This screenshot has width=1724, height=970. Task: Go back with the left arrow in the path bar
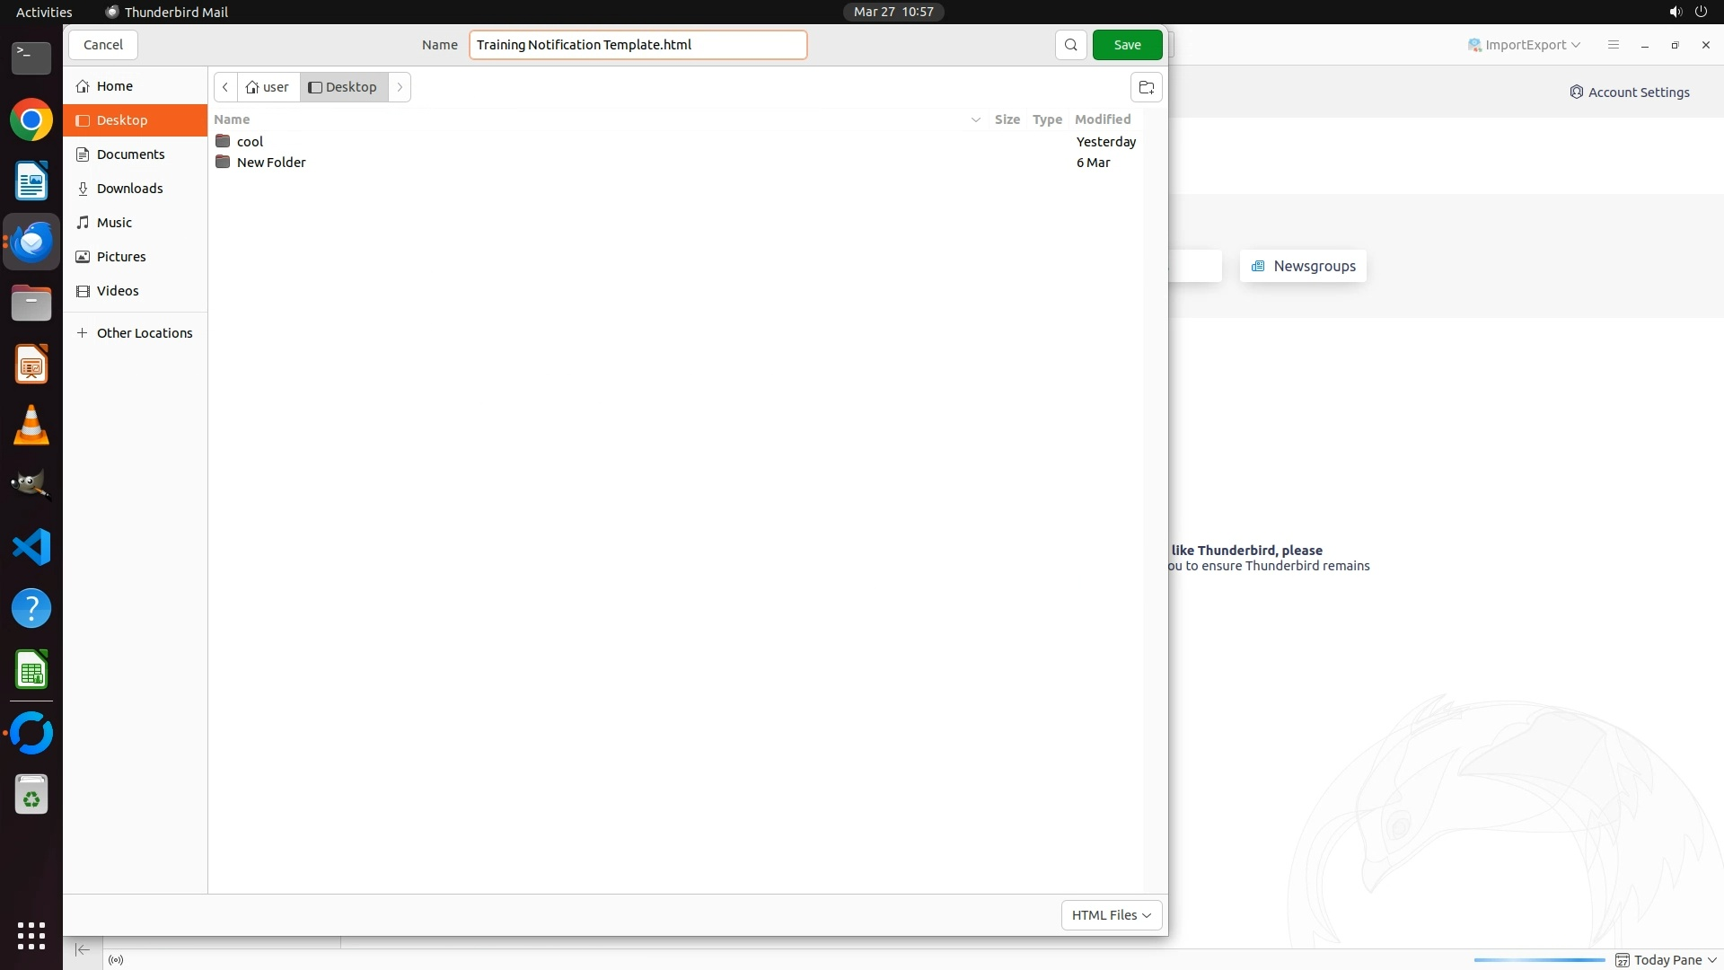click(225, 87)
